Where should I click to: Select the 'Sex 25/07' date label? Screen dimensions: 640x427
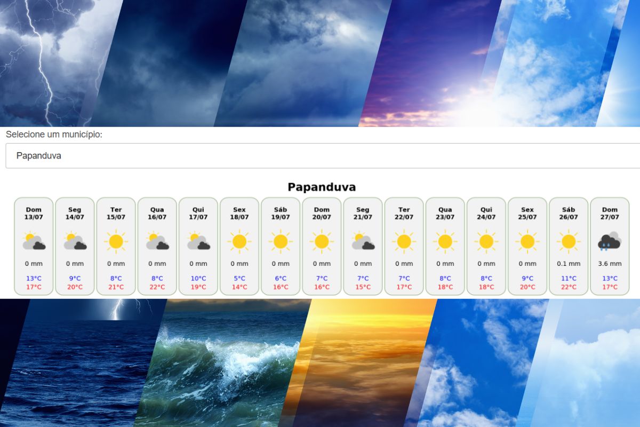(x=527, y=213)
